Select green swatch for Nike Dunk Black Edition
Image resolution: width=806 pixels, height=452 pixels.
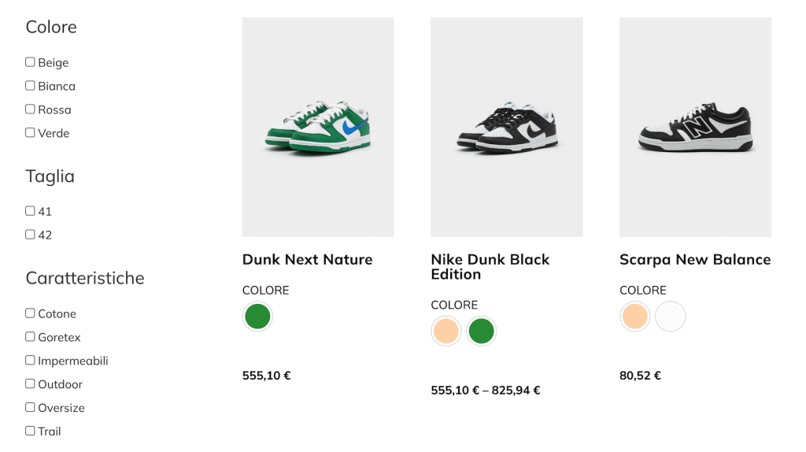pyautogui.click(x=481, y=332)
